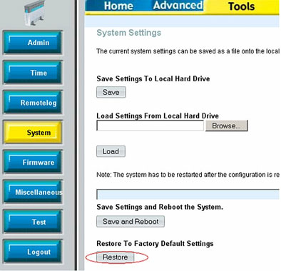The width and height of the screenshot is (281, 271).
Task: Click Save to export settings
Action: (111, 92)
